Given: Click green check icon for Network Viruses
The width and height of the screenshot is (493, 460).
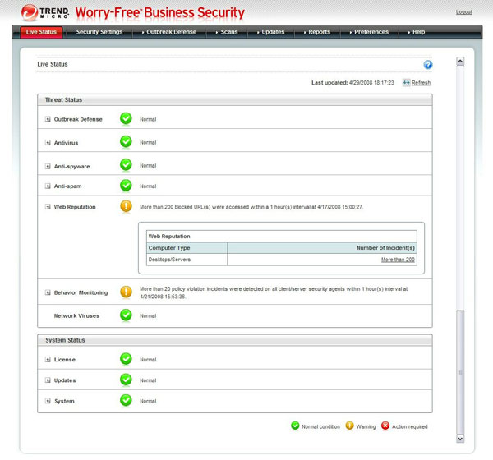Looking at the screenshot, I should click(x=126, y=315).
